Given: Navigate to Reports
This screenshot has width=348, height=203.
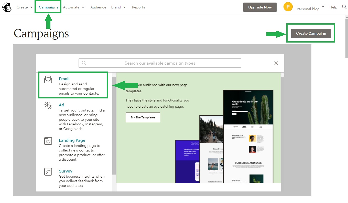Looking at the screenshot, I should point(138,7).
